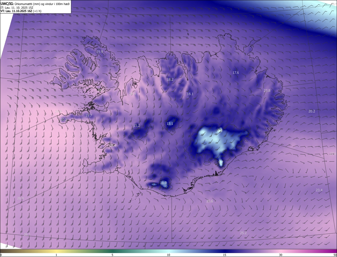Click the 20.2 value over the sea east of Iceland

click(312, 111)
